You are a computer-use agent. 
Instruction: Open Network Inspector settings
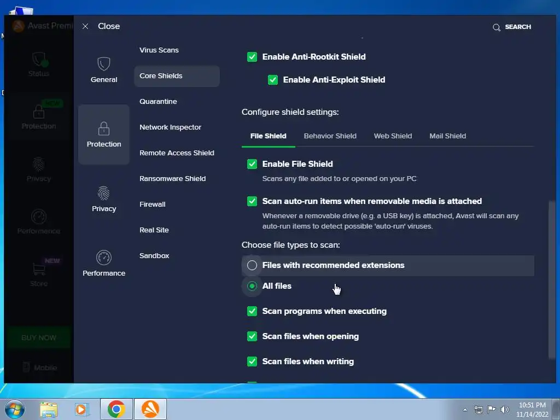tap(171, 127)
